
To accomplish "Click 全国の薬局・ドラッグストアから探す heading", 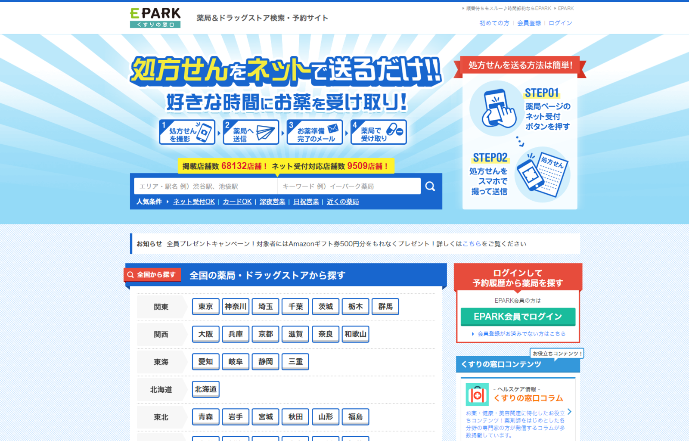I will click(267, 275).
